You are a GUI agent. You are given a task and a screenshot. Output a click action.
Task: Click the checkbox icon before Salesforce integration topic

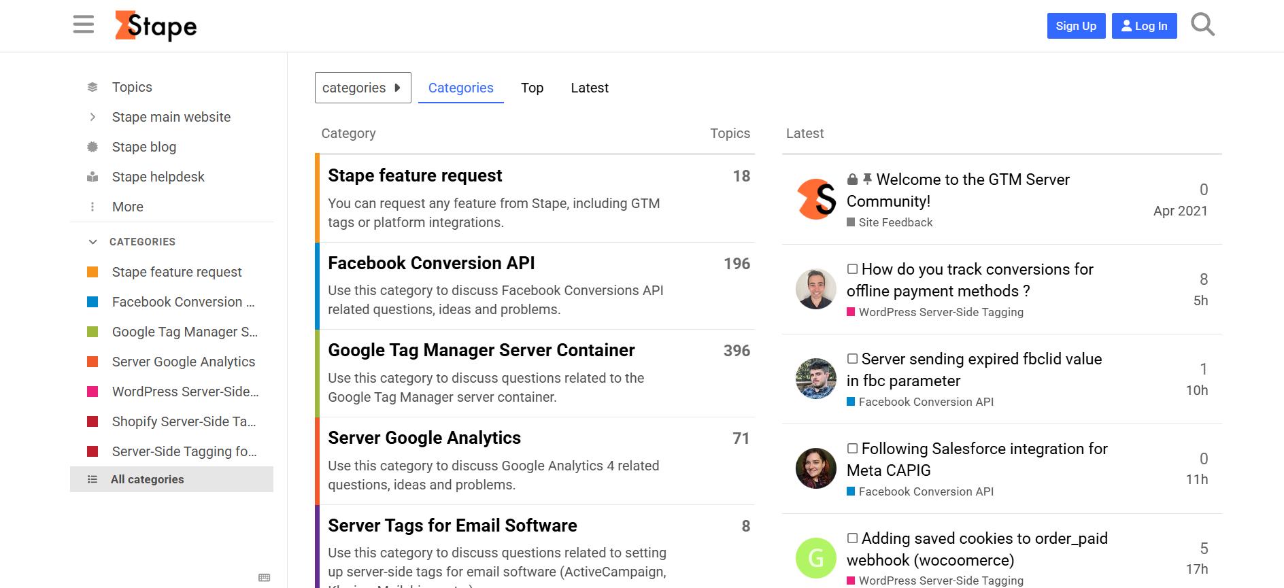click(852, 449)
